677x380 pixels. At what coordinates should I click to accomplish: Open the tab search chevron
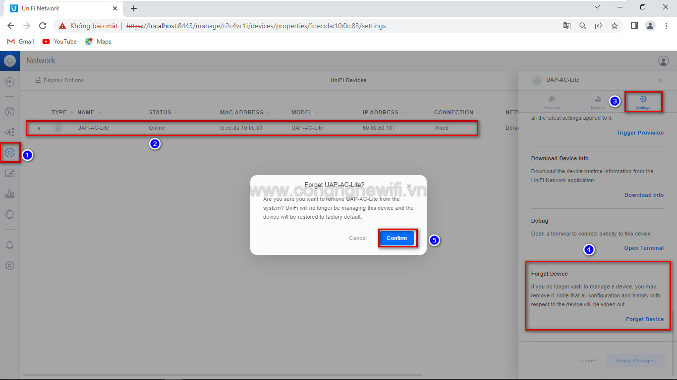click(x=597, y=7)
